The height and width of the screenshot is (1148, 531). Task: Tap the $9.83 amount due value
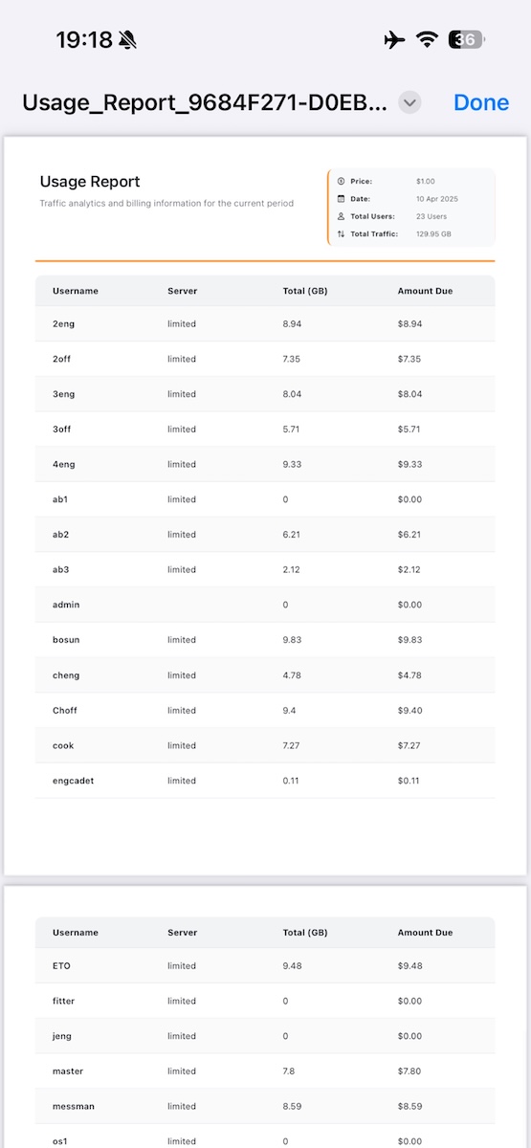pyautogui.click(x=409, y=640)
